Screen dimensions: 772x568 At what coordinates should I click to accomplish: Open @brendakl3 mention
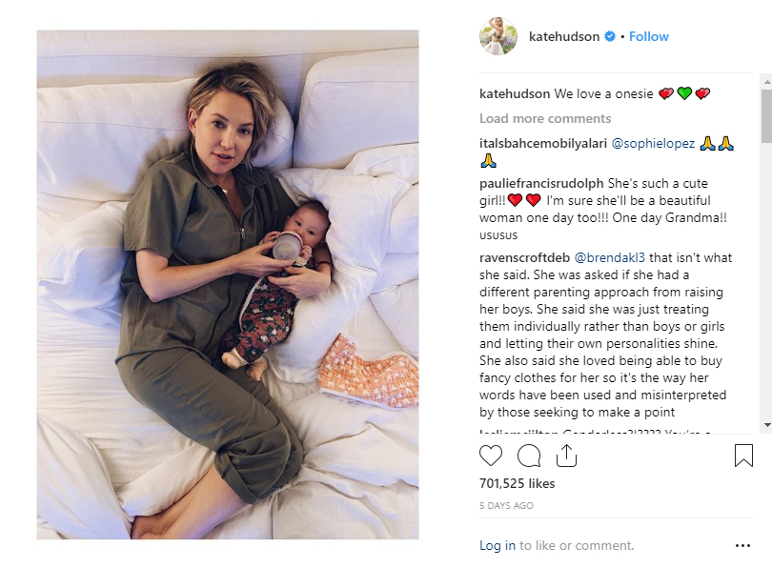(x=610, y=258)
